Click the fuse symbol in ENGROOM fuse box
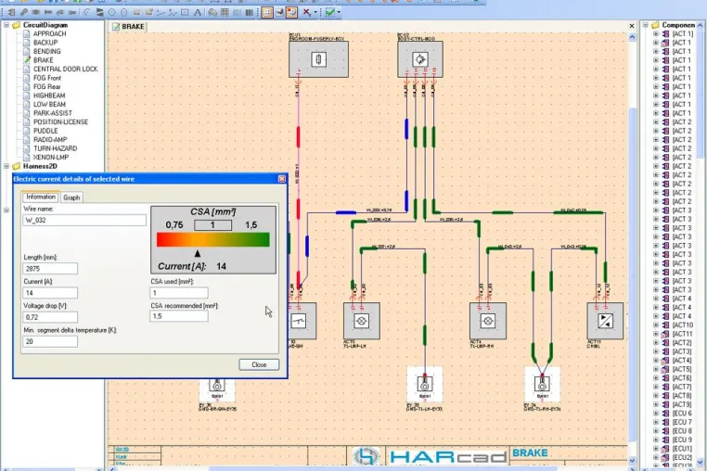Viewport: 707px width, 471px height. (318, 59)
